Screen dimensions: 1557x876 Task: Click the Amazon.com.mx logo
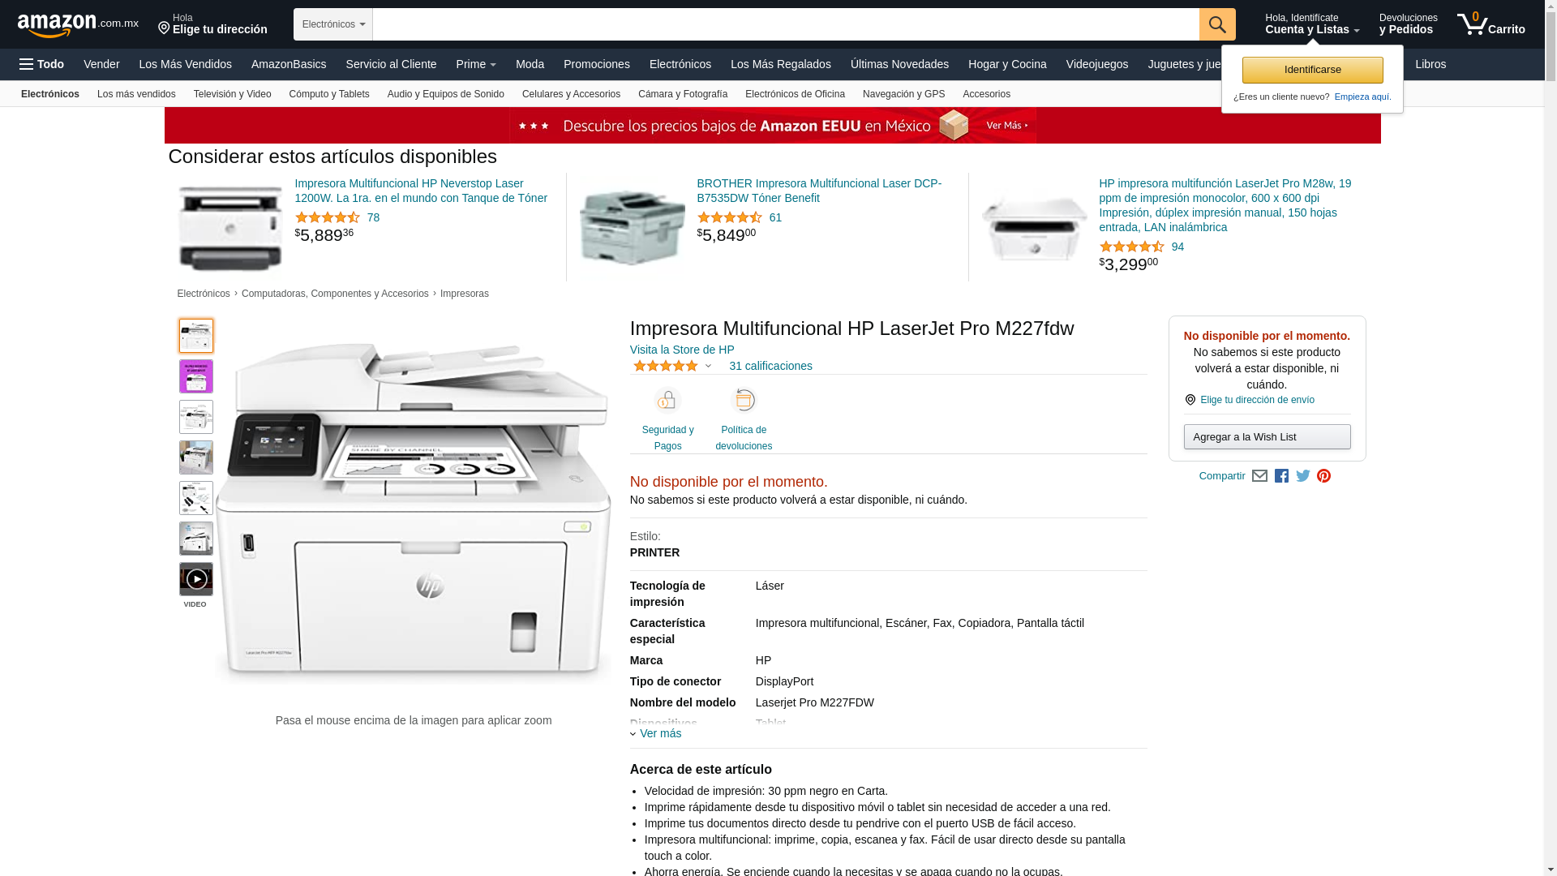tap(78, 25)
